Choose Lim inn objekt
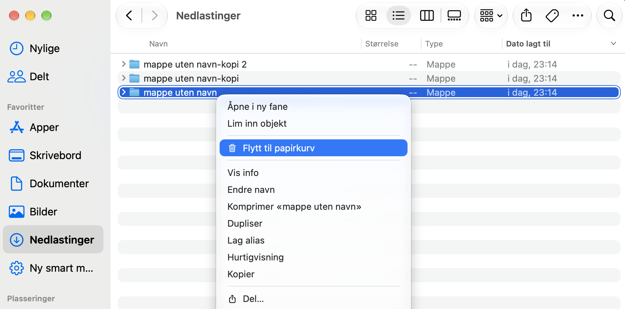625x309 pixels. (313, 124)
